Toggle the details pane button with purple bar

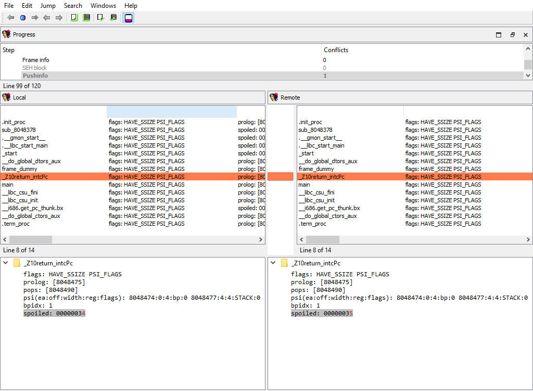click(x=129, y=18)
